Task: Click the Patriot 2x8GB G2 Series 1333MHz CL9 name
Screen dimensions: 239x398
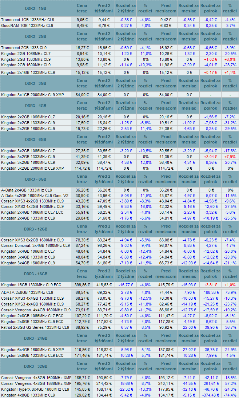Action: pos(35,327)
